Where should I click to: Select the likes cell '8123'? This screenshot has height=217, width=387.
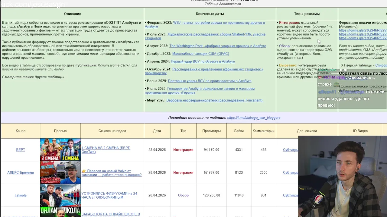click(x=239, y=173)
